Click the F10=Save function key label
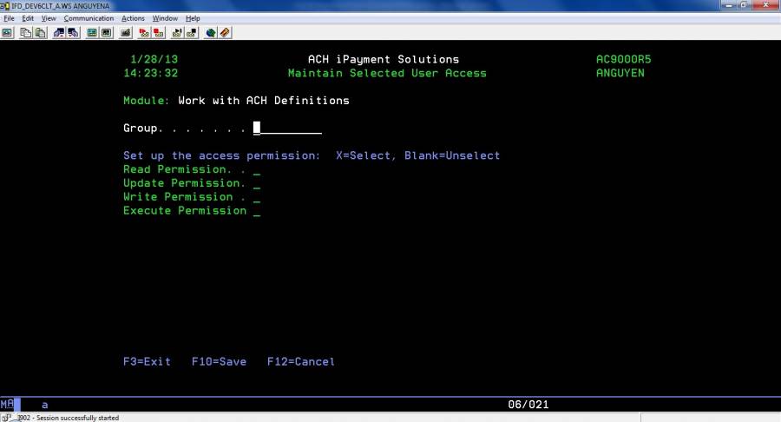 219,361
